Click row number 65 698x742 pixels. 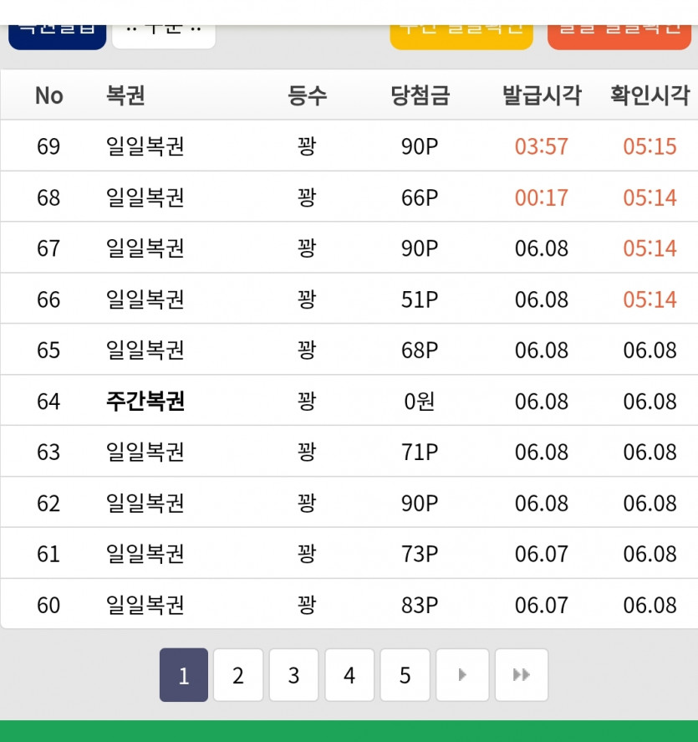tap(48, 351)
